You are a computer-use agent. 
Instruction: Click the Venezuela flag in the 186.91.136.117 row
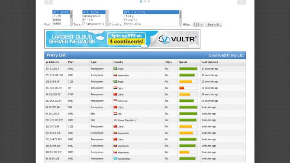pos(115,152)
